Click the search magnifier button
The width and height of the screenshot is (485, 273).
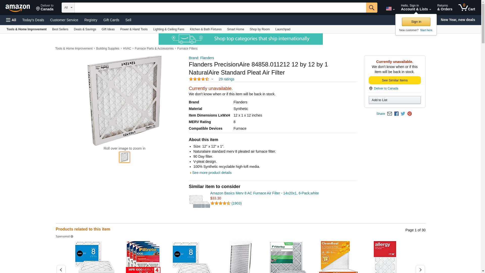371,8
